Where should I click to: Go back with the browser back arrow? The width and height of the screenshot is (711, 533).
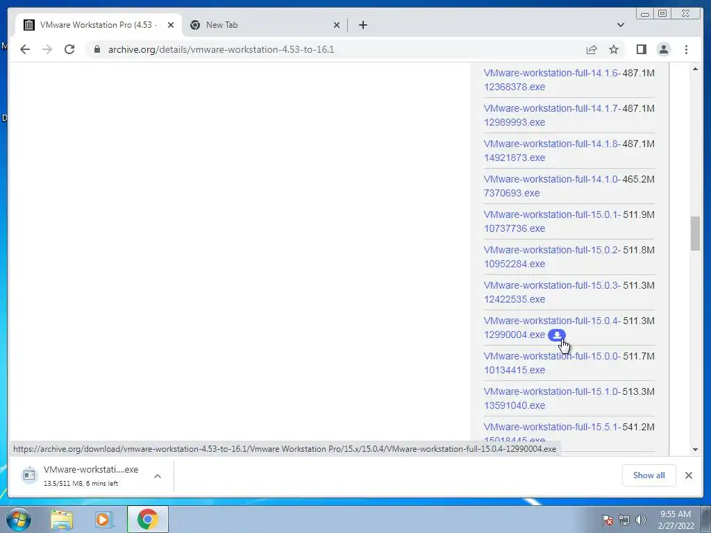25,49
